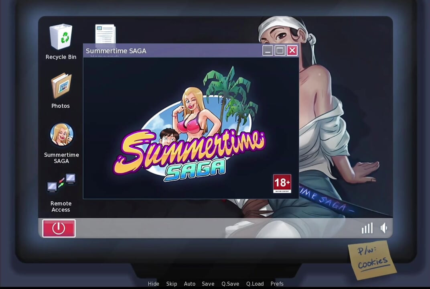This screenshot has width=430, height=289.
Task: Toggle Auto in the bottom menu
Action: pos(189,284)
